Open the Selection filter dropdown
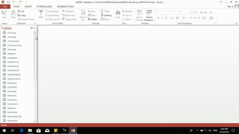The image size is (239, 134). (69, 11)
